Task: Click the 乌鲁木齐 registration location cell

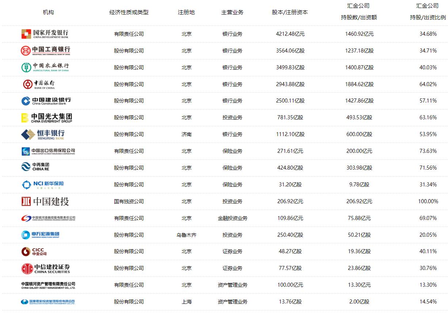Action: click(x=186, y=235)
